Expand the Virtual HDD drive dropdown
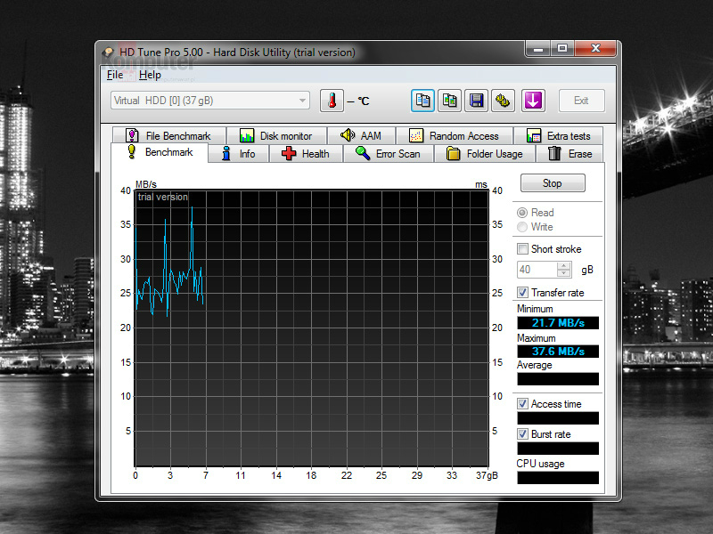 pos(303,101)
